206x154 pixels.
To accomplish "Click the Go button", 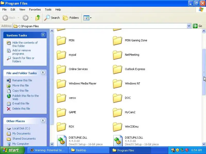I will (198, 26).
